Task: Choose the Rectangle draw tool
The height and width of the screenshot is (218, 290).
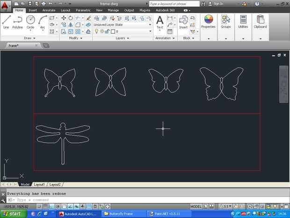Action: (52, 18)
